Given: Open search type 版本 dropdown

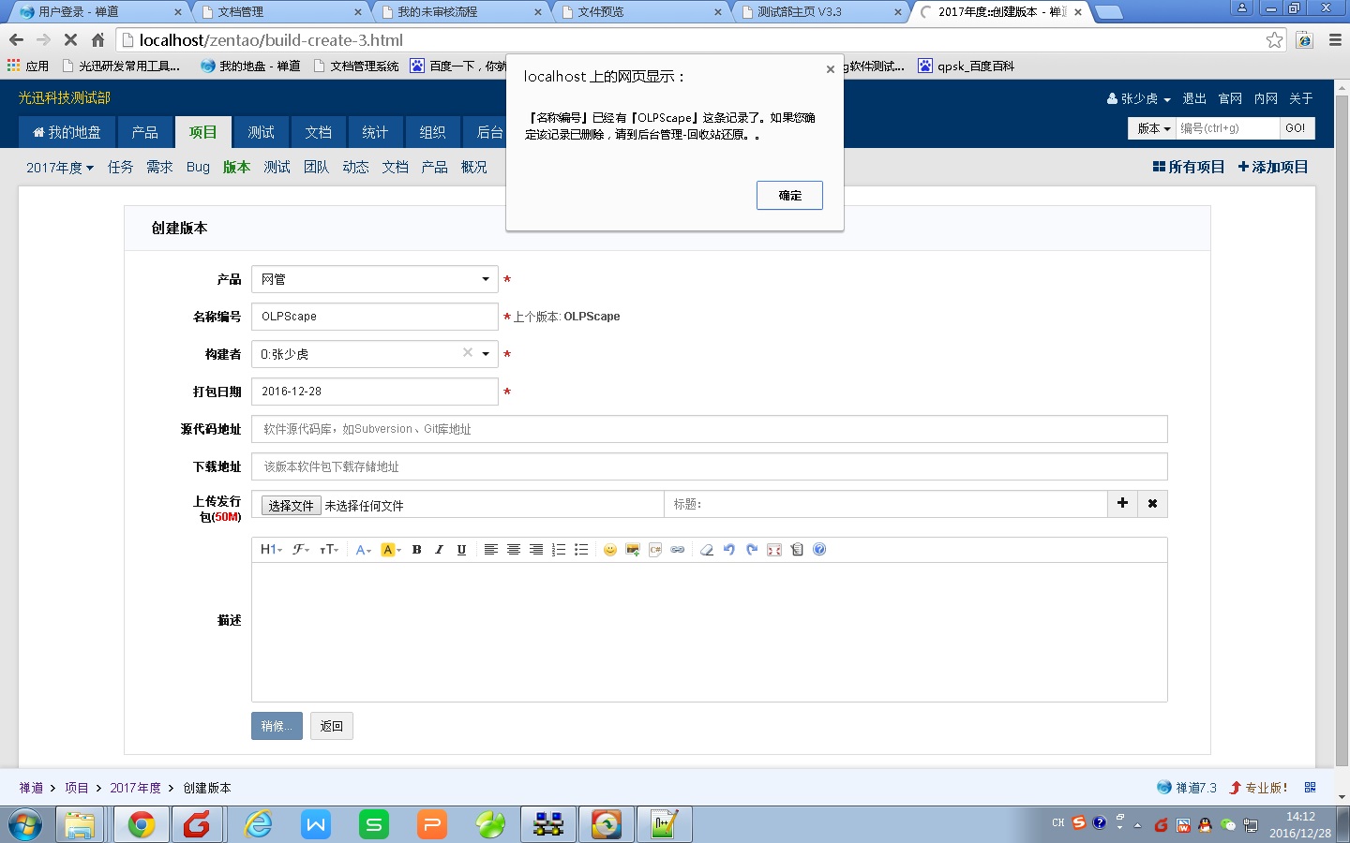Looking at the screenshot, I should (x=1153, y=128).
